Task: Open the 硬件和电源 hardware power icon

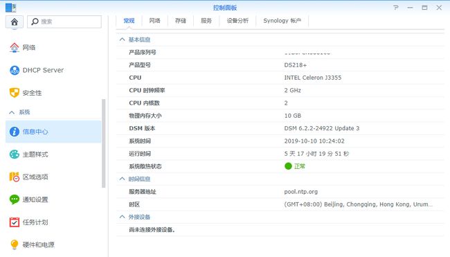Action: [x=15, y=245]
